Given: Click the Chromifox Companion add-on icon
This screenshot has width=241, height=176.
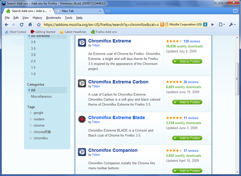Looking at the screenshot, I should point(82,152).
